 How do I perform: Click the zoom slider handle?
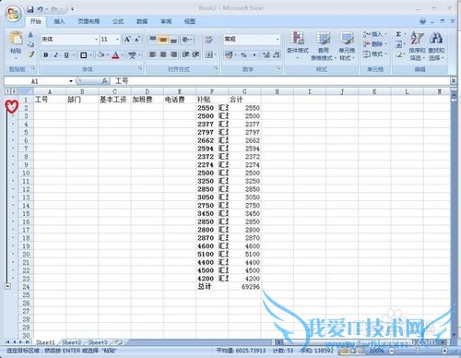coord(418,351)
